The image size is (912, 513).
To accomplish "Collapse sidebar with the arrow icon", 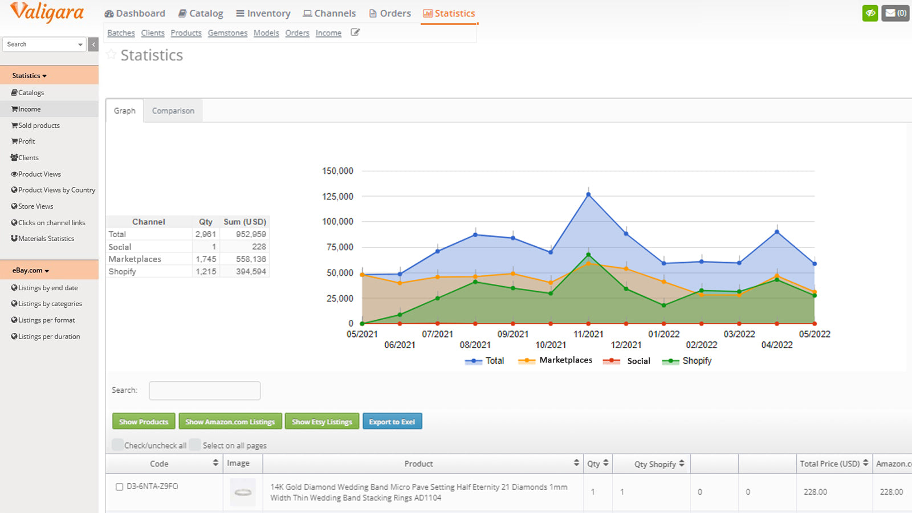I will 93,44.
